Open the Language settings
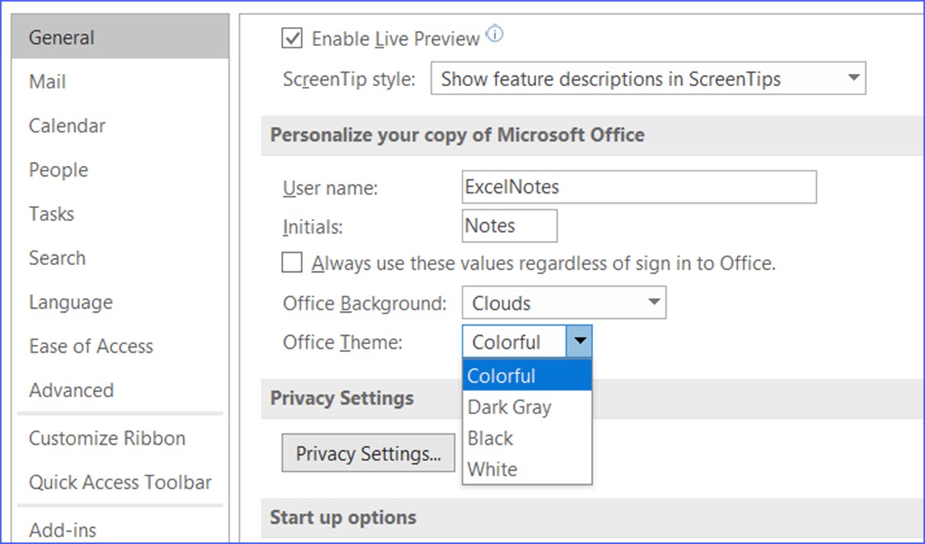 click(70, 303)
